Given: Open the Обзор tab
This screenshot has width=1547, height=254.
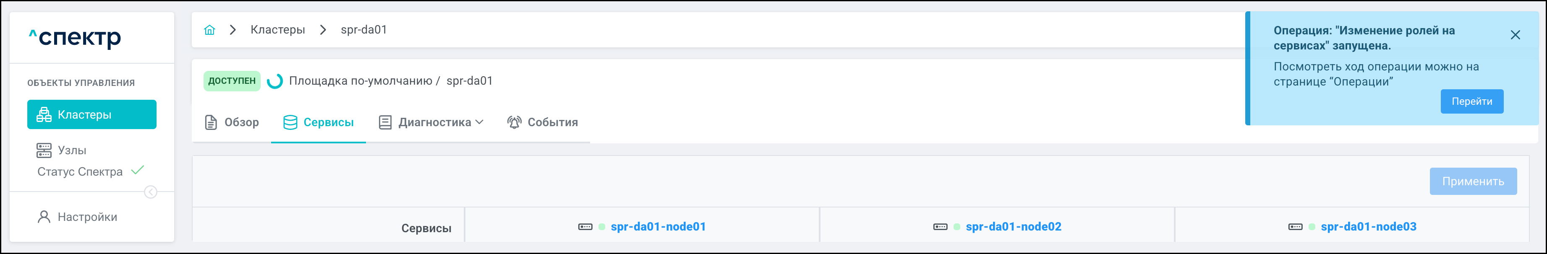Looking at the screenshot, I should click(x=232, y=123).
